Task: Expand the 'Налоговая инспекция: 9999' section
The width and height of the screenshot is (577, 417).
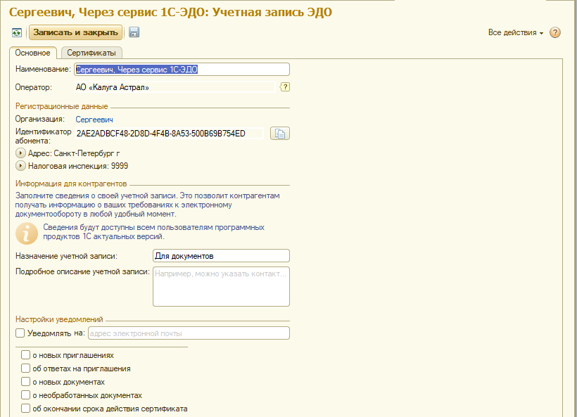Action: [x=20, y=166]
